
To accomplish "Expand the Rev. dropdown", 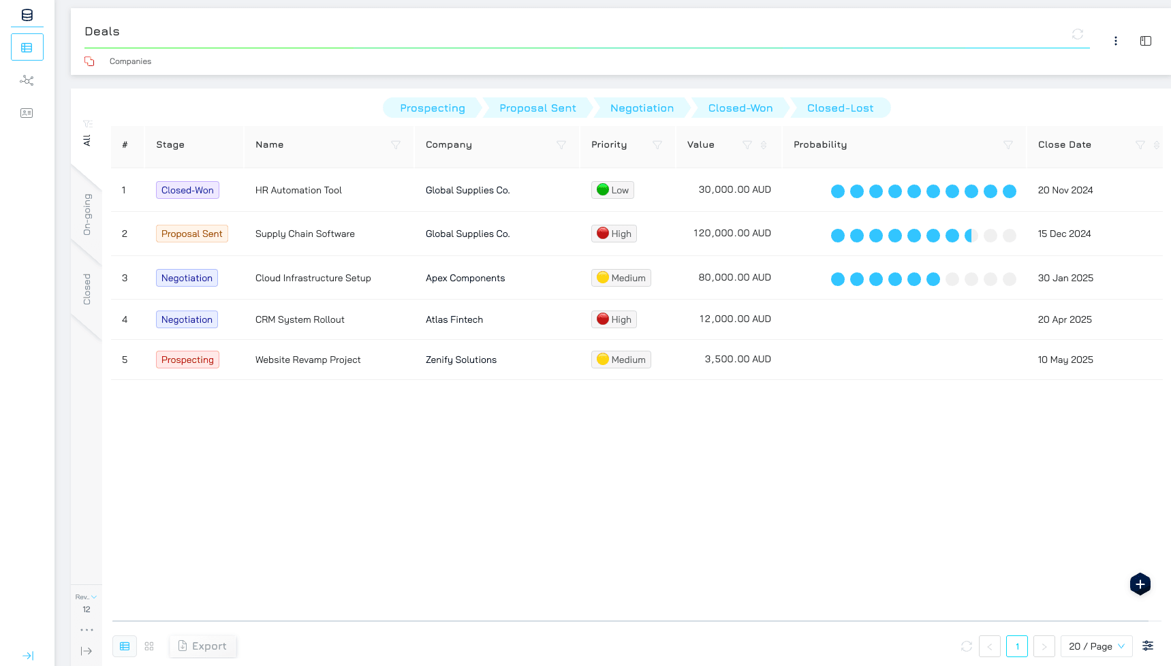I will pos(87,597).
